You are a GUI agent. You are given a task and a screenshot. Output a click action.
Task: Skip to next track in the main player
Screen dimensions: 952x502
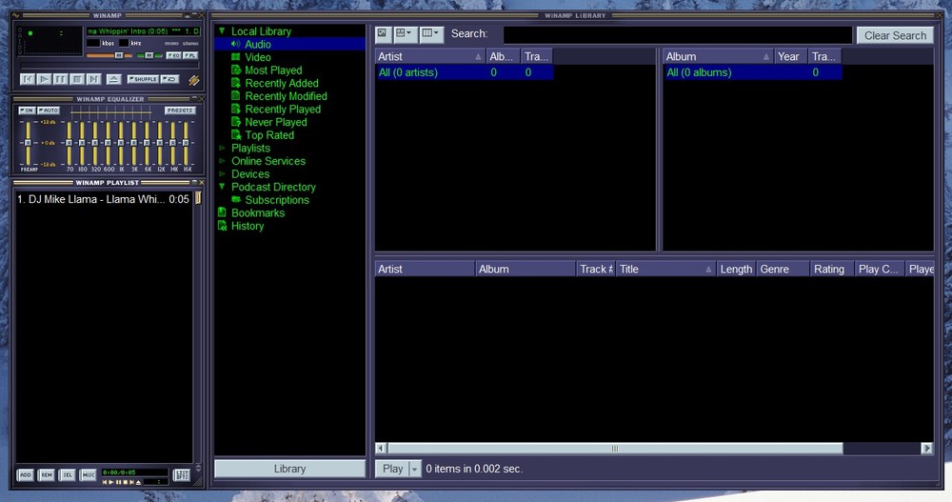93,79
